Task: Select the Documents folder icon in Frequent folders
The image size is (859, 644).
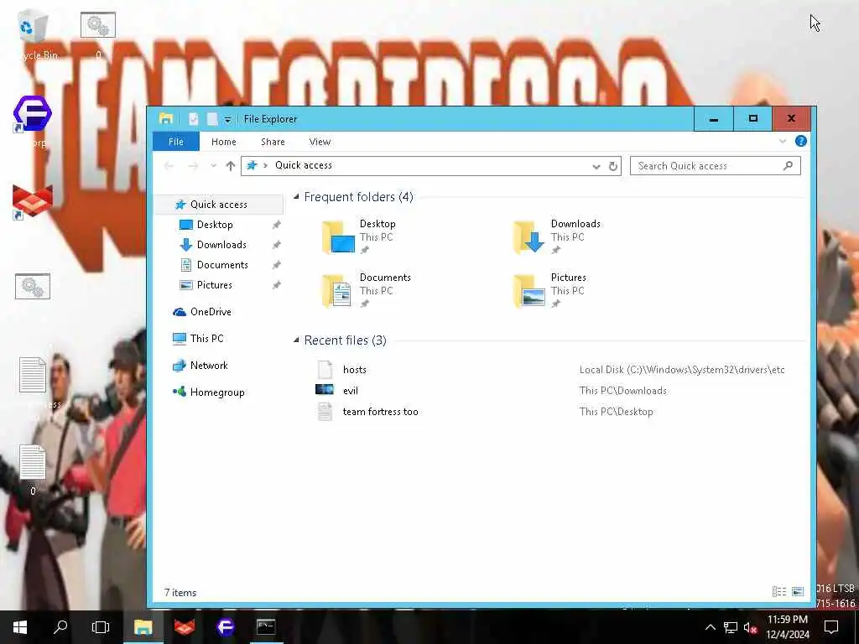Action: click(339, 290)
